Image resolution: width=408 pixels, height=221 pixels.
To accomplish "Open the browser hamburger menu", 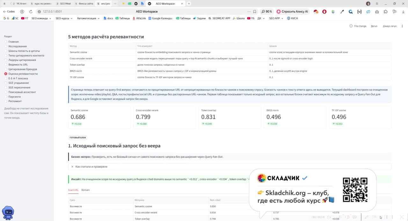I will point(377,3).
